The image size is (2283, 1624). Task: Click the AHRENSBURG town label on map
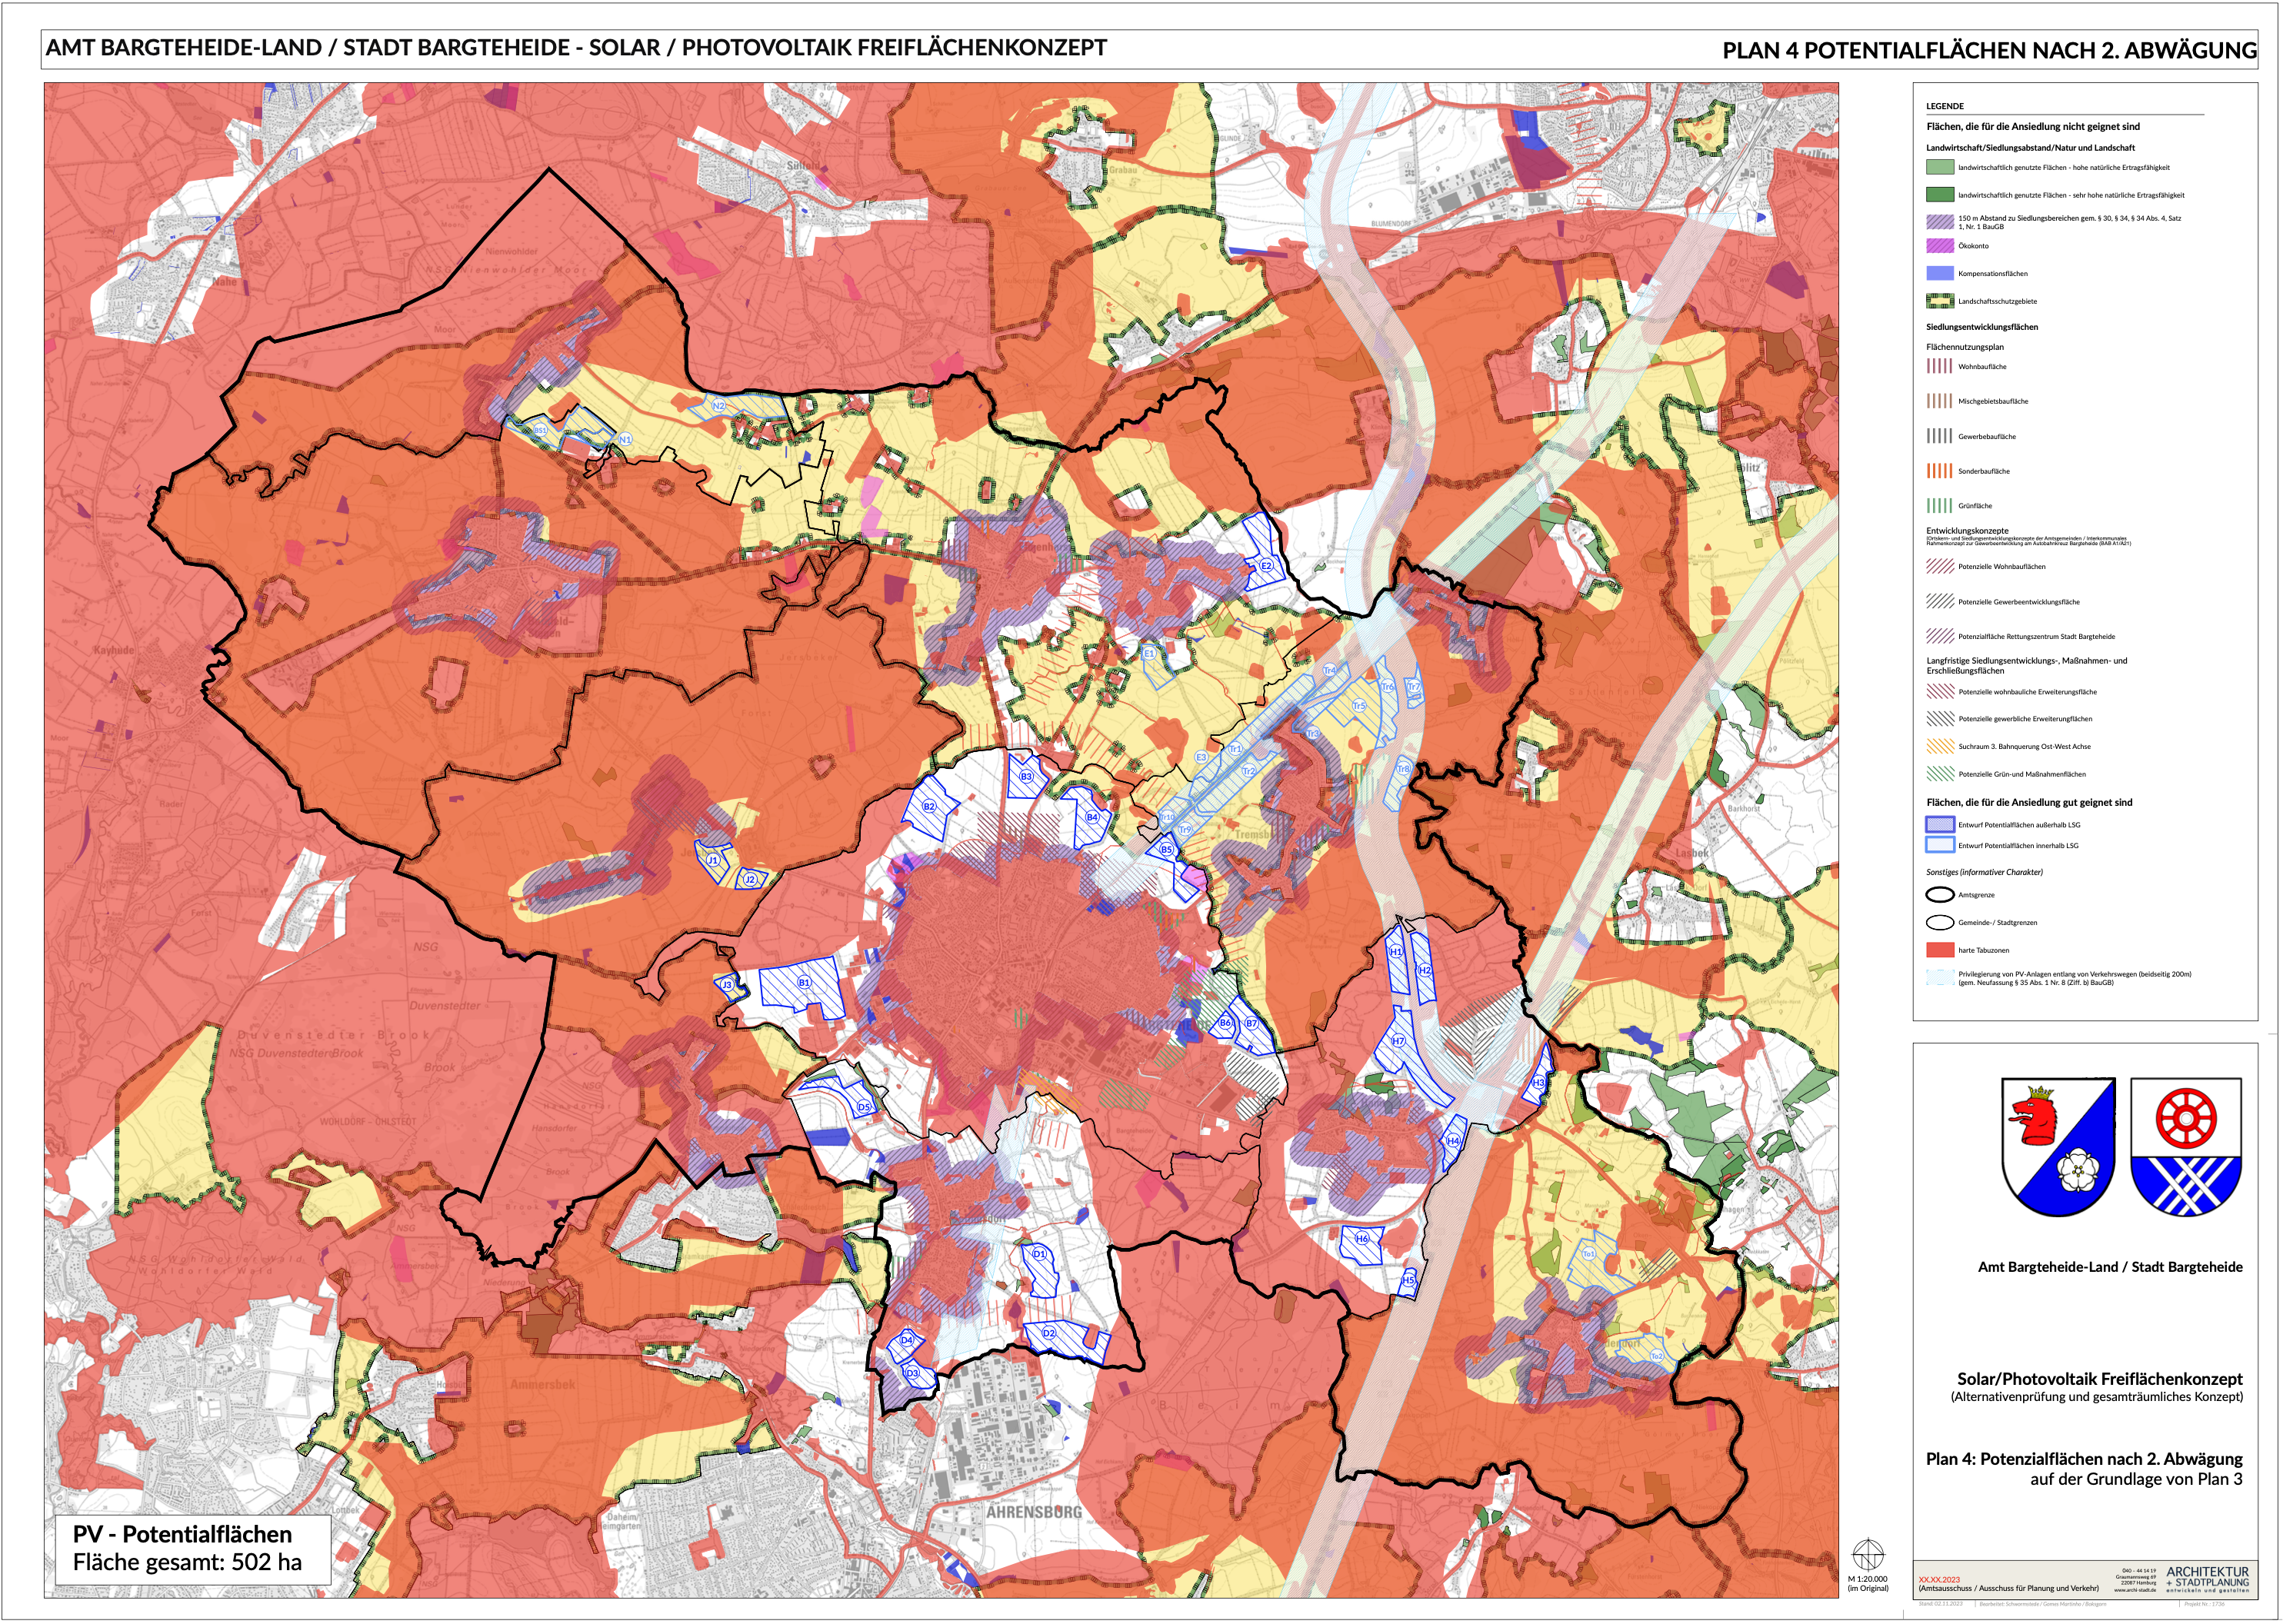(x=1034, y=1512)
